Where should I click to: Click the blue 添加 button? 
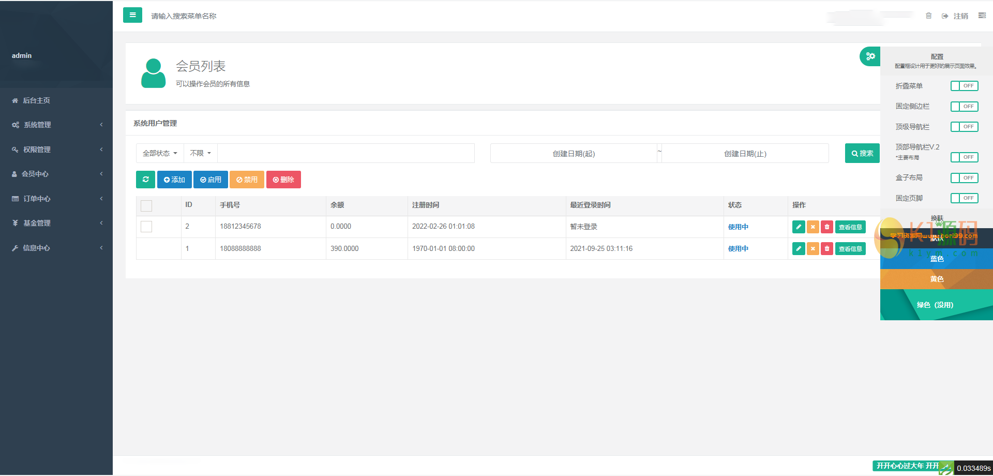point(174,180)
